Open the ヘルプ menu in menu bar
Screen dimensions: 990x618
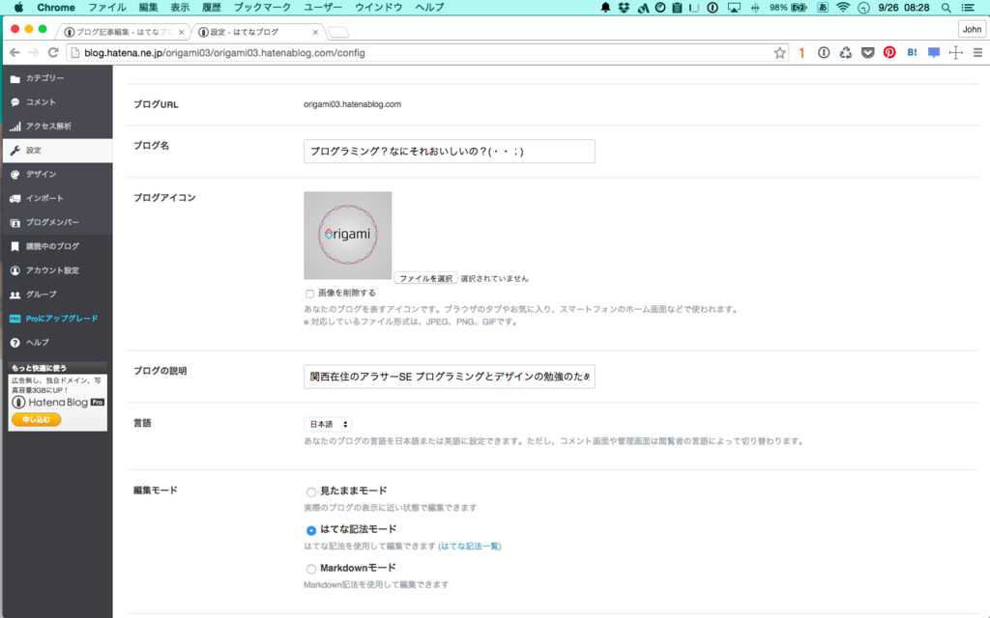[x=429, y=8]
